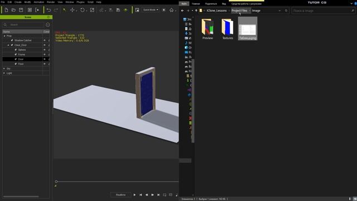Open the Вид ribbon tab in File Explorer
357x201 pixels.
[224, 4]
